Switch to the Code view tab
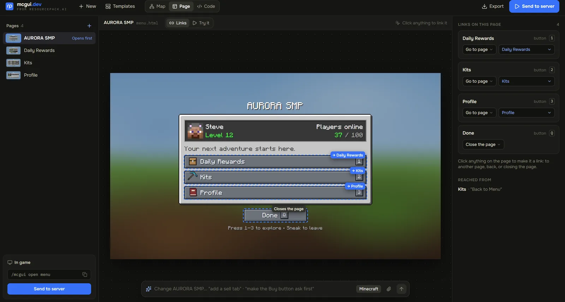565x302 pixels. pos(206,6)
